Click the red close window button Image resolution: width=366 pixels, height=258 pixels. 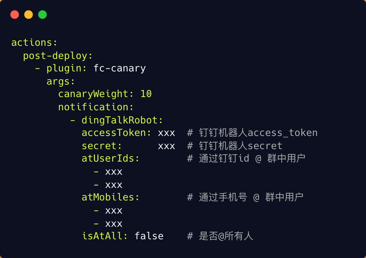point(15,15)
